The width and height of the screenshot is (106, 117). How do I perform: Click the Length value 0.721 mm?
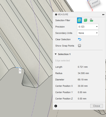[83, 67]
